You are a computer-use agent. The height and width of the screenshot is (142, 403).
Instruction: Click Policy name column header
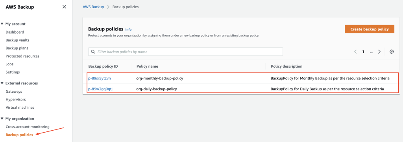coord(147,66)
